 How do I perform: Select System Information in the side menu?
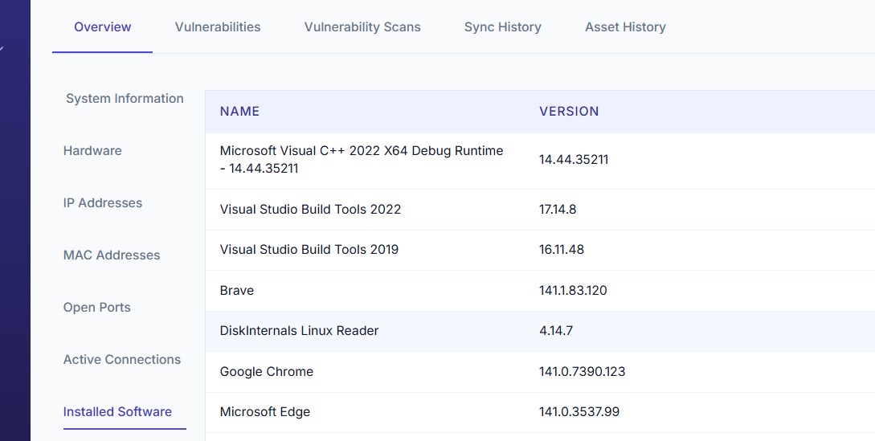click(125, 98)
